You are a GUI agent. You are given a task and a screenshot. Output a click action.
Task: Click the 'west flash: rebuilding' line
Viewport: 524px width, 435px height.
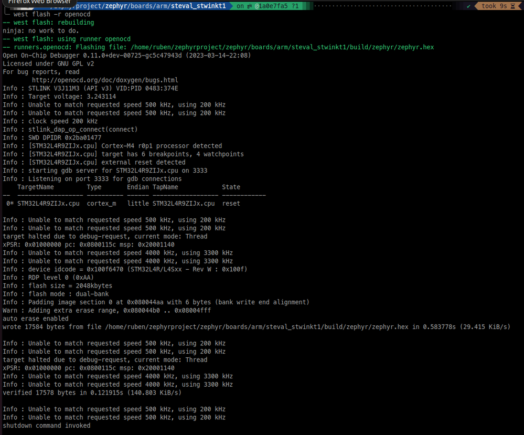(x=48, y=23)
